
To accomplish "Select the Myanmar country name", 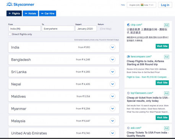I will tap(19, 109).
